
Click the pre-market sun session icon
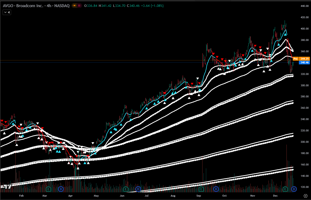(74, 6)
